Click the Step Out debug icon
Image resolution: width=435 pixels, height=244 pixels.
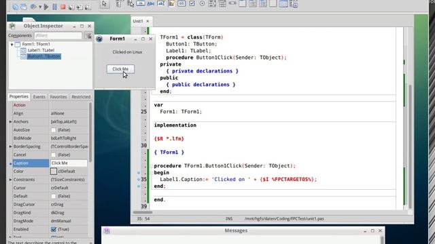88,7
